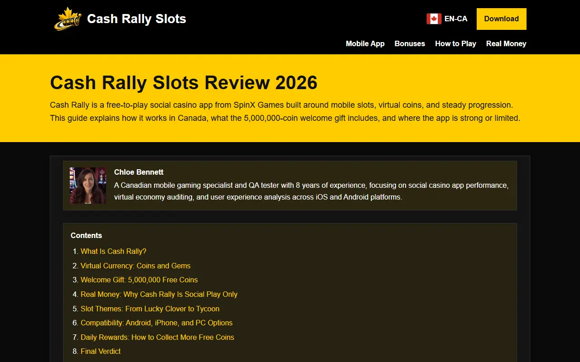Open Virtual Currency: Coins and Gems link

[135, 266]
